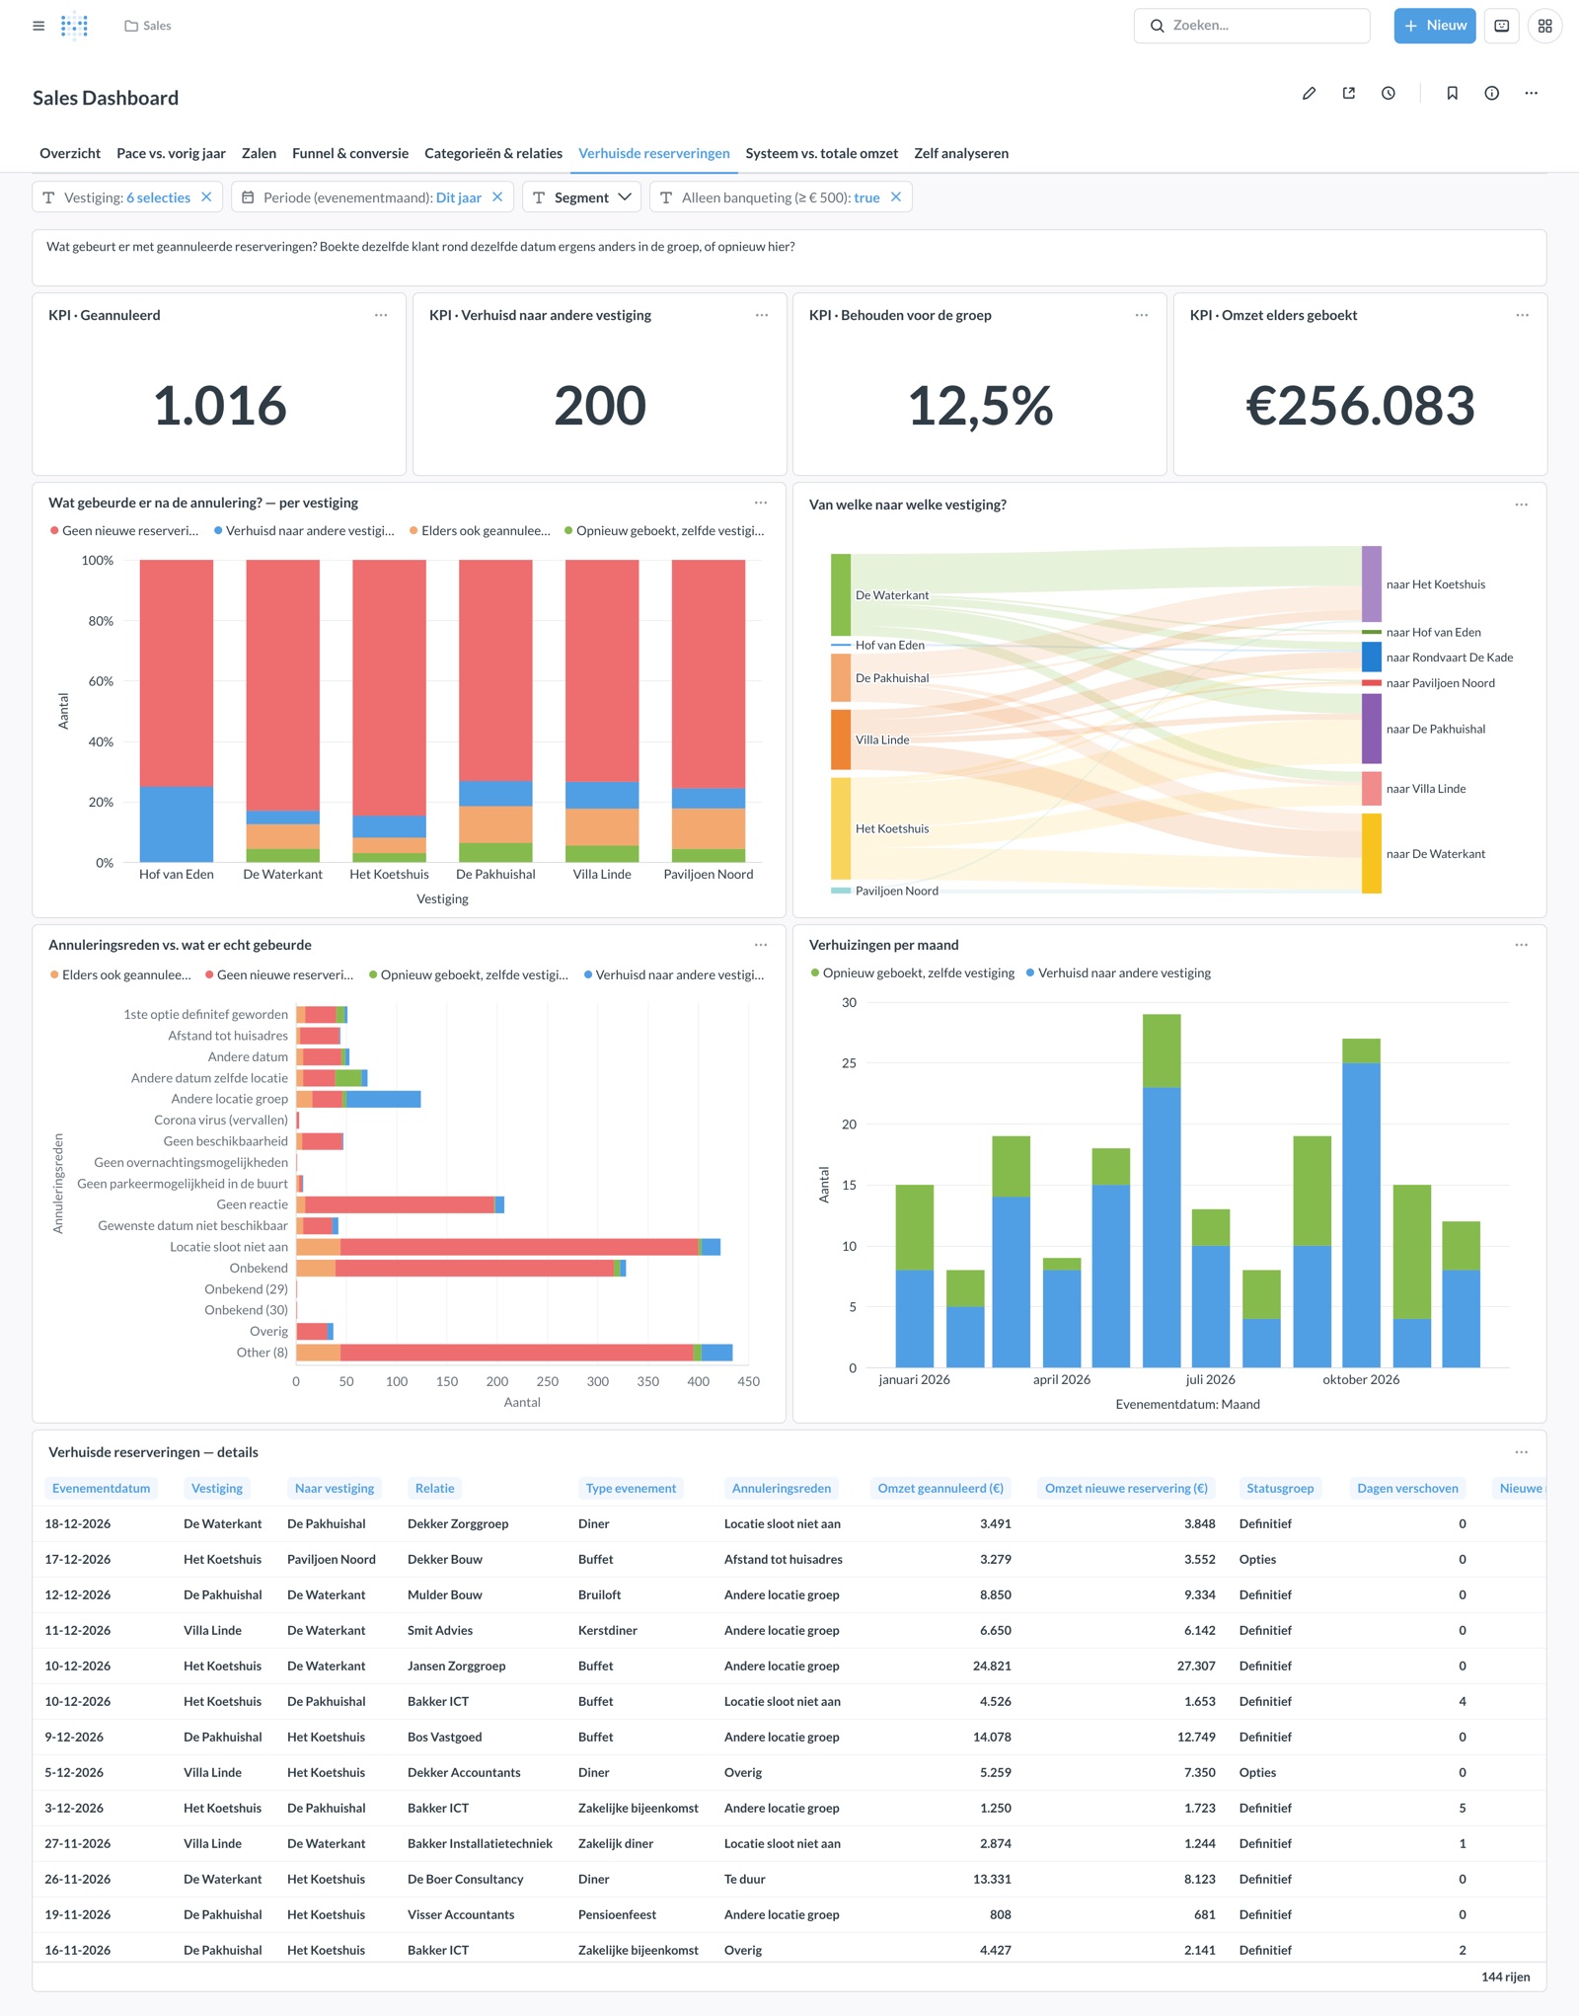Open the share/export arrow icon
This screenshot has width=1579, height=2016.
[1348, 93]
